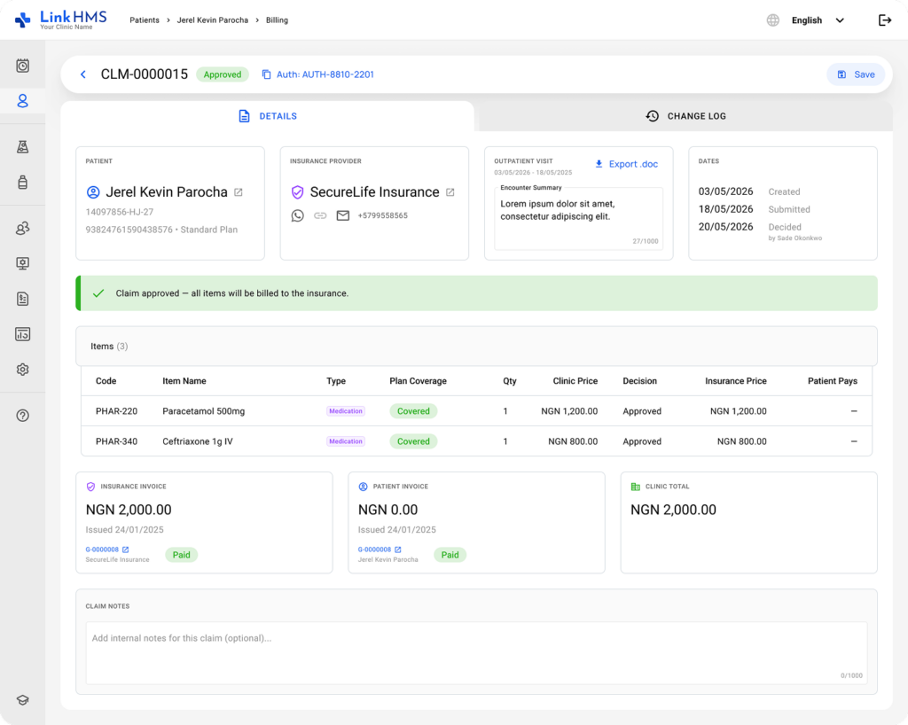Click the Decision column header

pyautogui.click(x=639, y=381)
